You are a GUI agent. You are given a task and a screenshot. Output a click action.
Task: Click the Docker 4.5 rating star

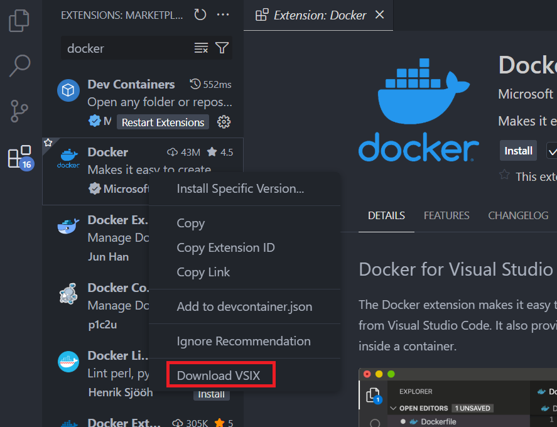[212, 152]
